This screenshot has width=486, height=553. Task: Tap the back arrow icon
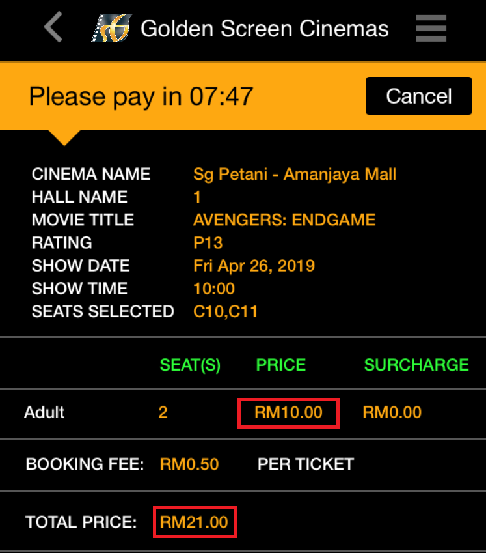click(x=53, y=27)
